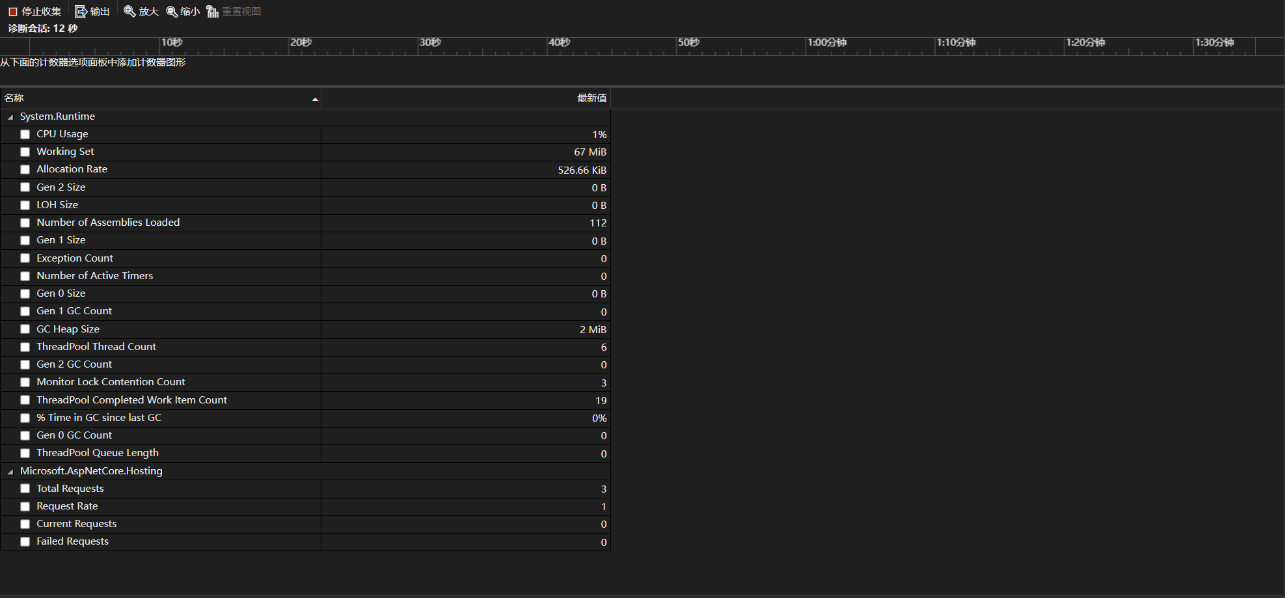Check % Time in GC since last GC
Viewport: 1285px width, 598px height.
[25, 418]
